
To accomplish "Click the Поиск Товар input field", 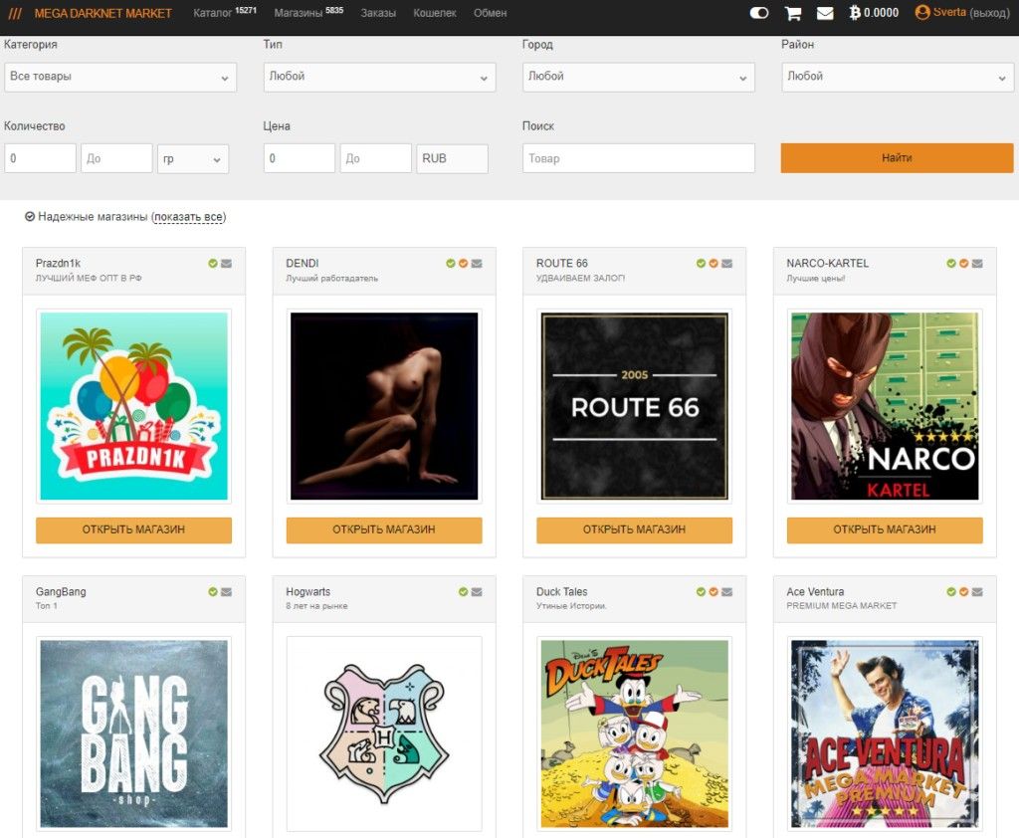I will (638, 158).
